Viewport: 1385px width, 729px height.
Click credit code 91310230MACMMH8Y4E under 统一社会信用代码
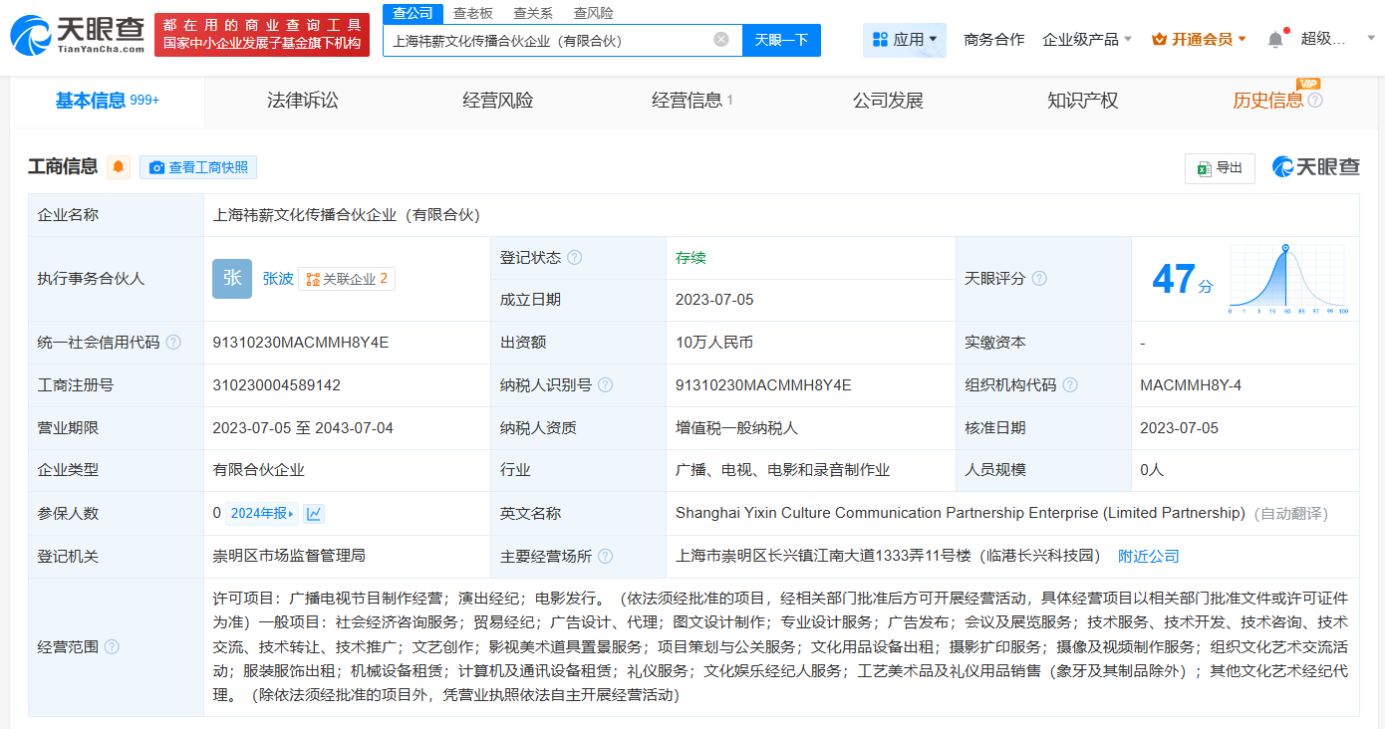pos(301,343)
